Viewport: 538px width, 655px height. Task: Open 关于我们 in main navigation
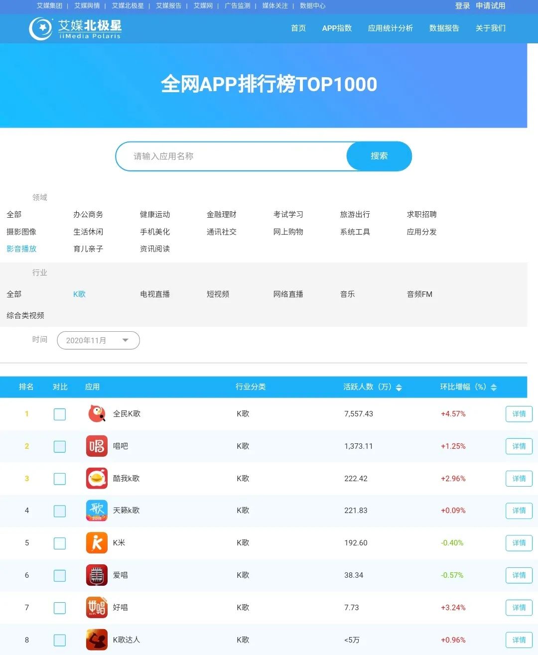[491, 28]
